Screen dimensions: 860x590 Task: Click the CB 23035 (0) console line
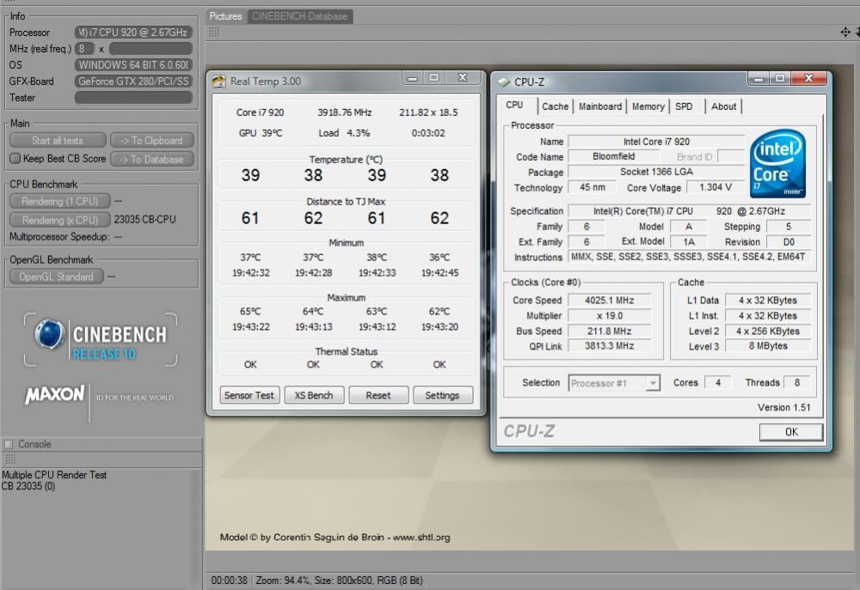28,486
